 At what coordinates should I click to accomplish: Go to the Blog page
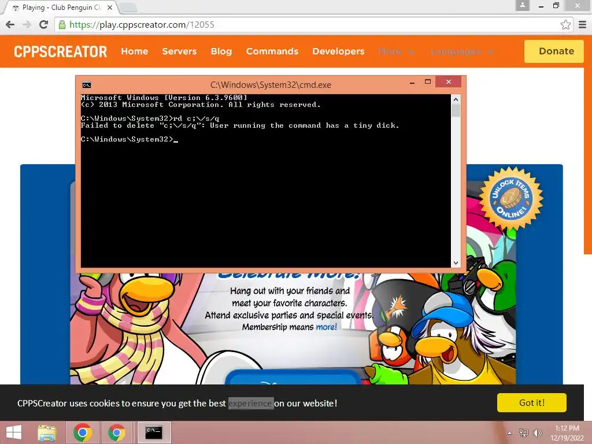point(221,51)
